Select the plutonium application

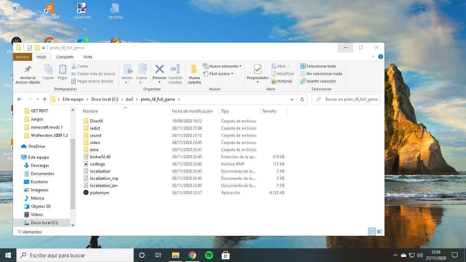coord(99,193)
